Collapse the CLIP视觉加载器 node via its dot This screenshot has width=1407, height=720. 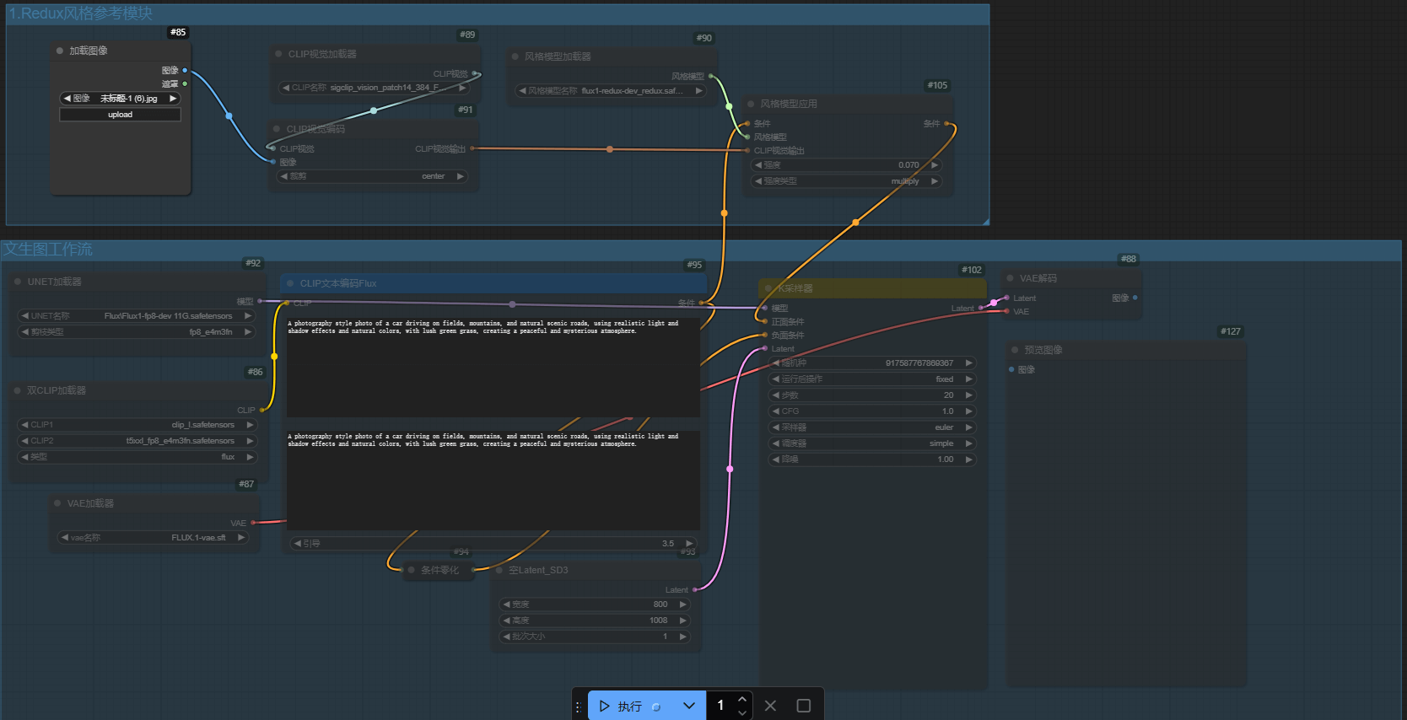tap(278, 54)
